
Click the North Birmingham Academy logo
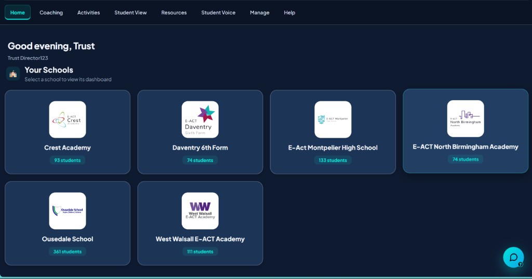point(465,118)
